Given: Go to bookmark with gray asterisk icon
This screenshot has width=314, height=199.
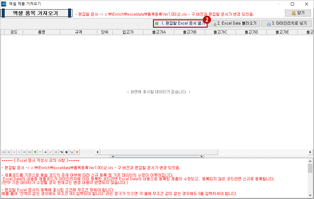Looking at the screenshot, I should point(72,152).
